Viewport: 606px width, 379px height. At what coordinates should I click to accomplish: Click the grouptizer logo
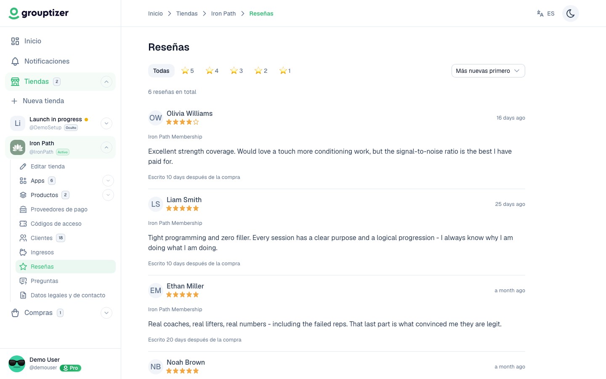coord(39,13)
